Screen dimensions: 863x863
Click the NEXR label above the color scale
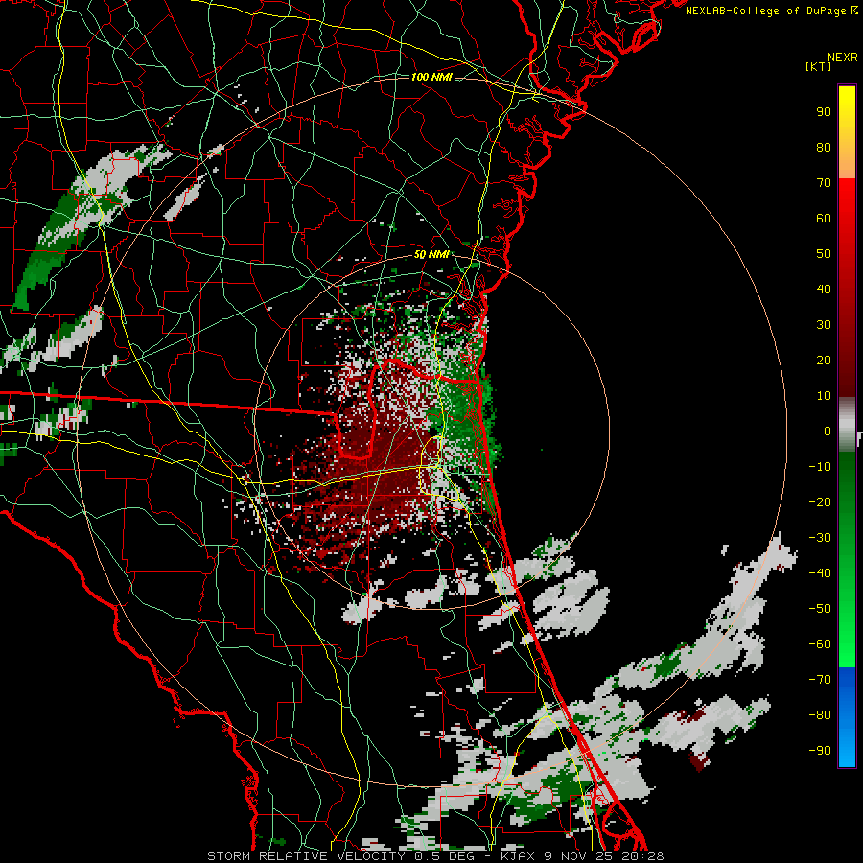tap(843, 58)
